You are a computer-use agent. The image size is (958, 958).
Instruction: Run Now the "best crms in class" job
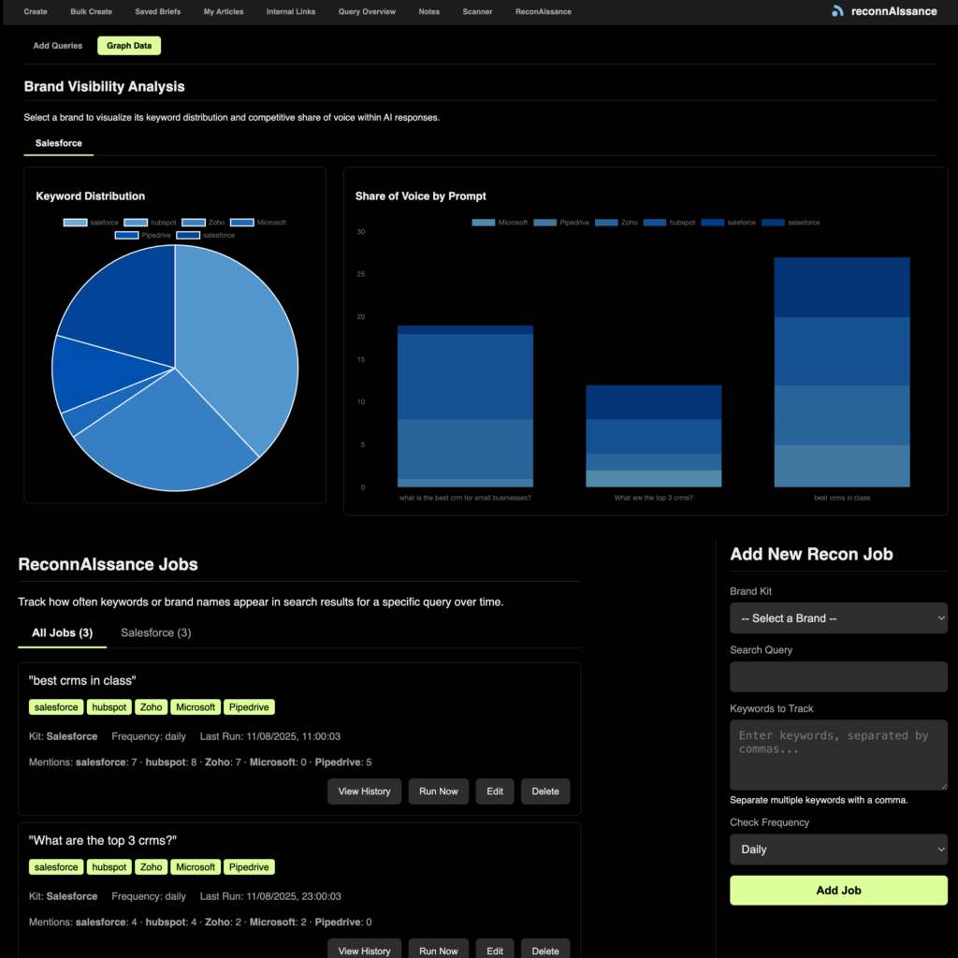438,791
